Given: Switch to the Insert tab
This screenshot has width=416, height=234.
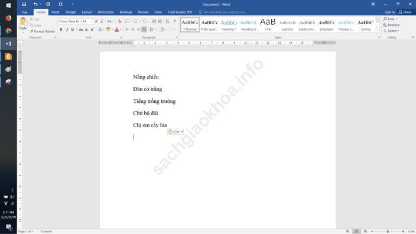Looking at the screenshot, I should click(56, 12).
